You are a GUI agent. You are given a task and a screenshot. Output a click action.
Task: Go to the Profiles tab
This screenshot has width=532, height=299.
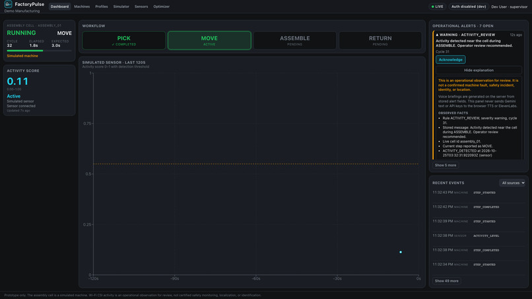[x=102, y=7]
